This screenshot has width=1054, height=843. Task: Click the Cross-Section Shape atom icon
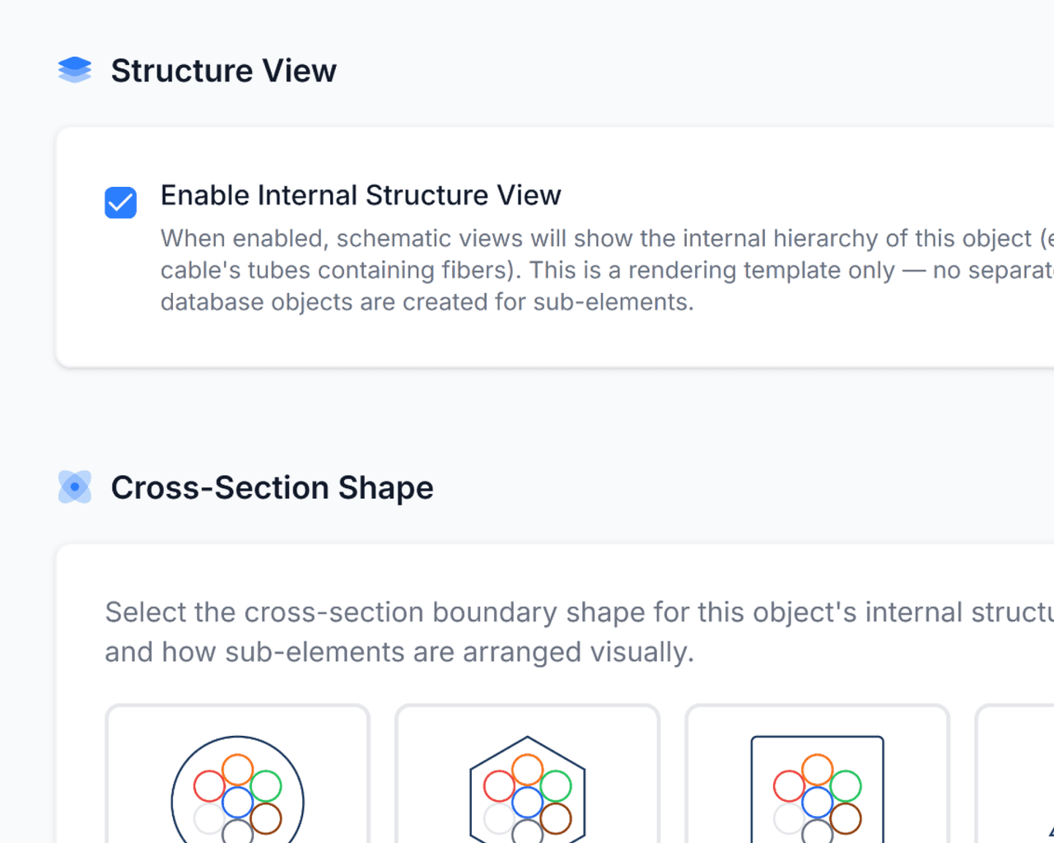tap(75, 487)
